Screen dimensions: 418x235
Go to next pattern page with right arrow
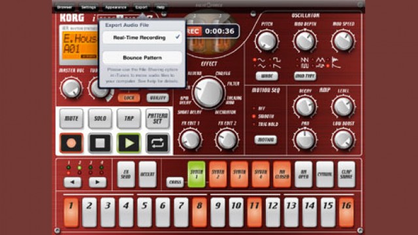(97, 182)
